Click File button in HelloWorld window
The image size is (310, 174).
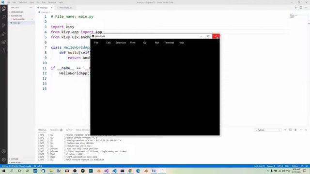click(x=96, y=43)
